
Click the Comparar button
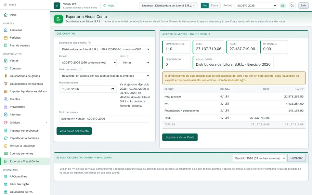(296, 158)
